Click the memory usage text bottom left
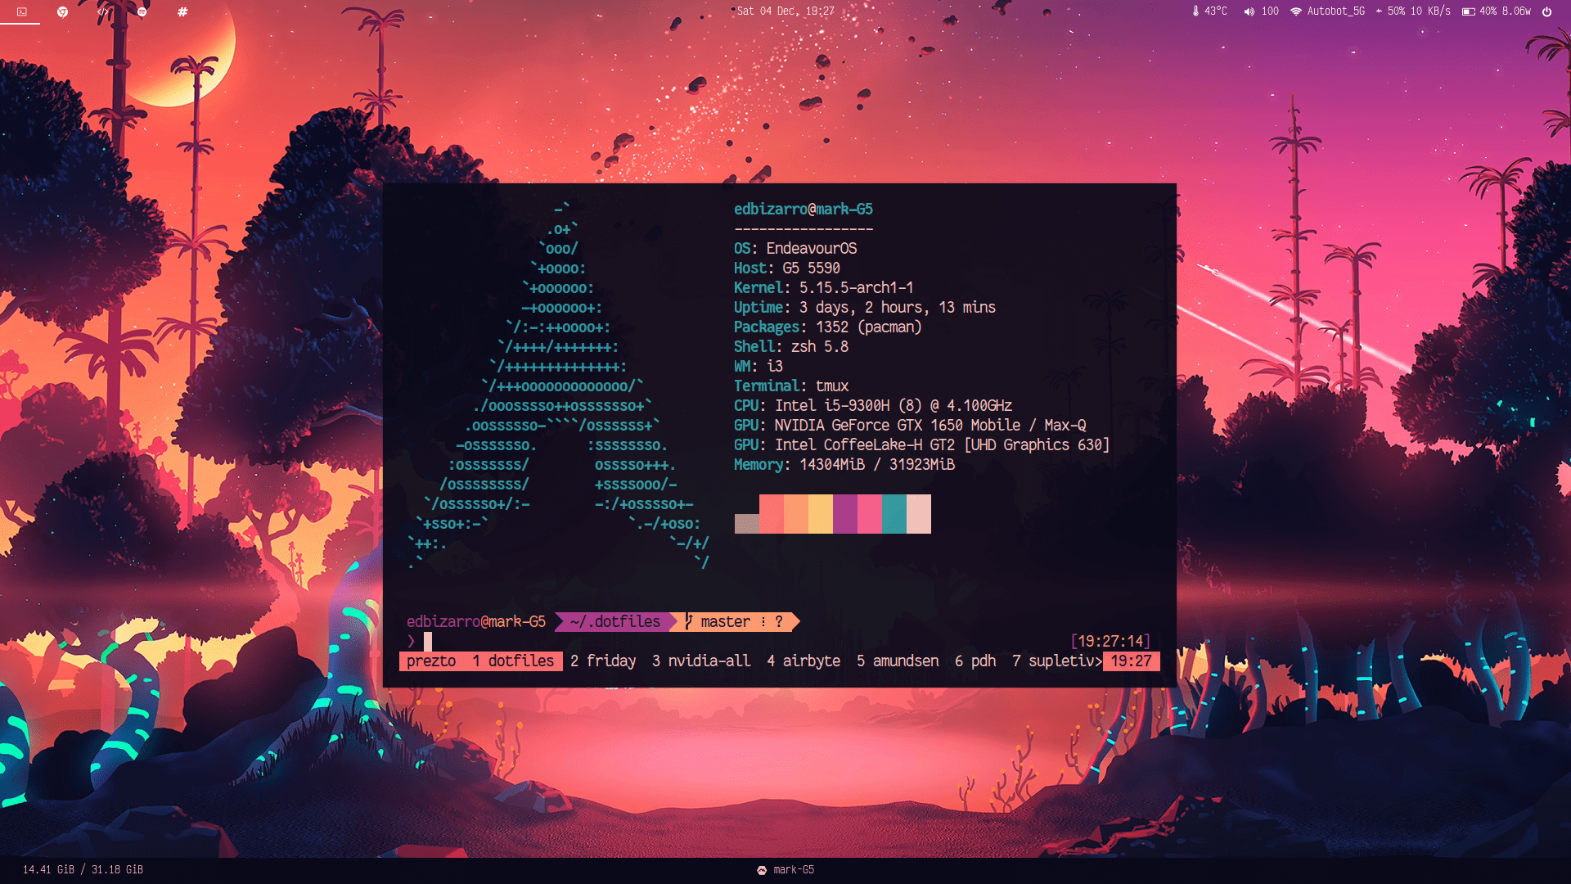 pyautogui.click(x=83, y=869)
